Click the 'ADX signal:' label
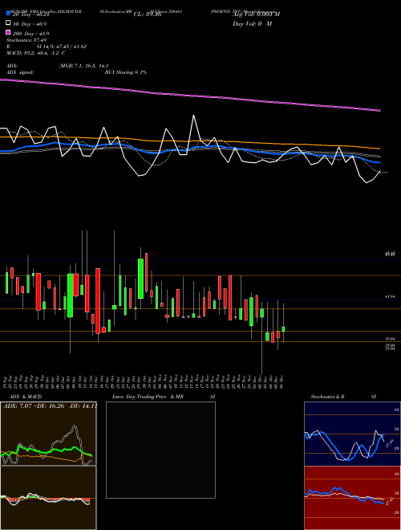The height and width of the screenshot is (530, 401). click(x=20, y=72)
